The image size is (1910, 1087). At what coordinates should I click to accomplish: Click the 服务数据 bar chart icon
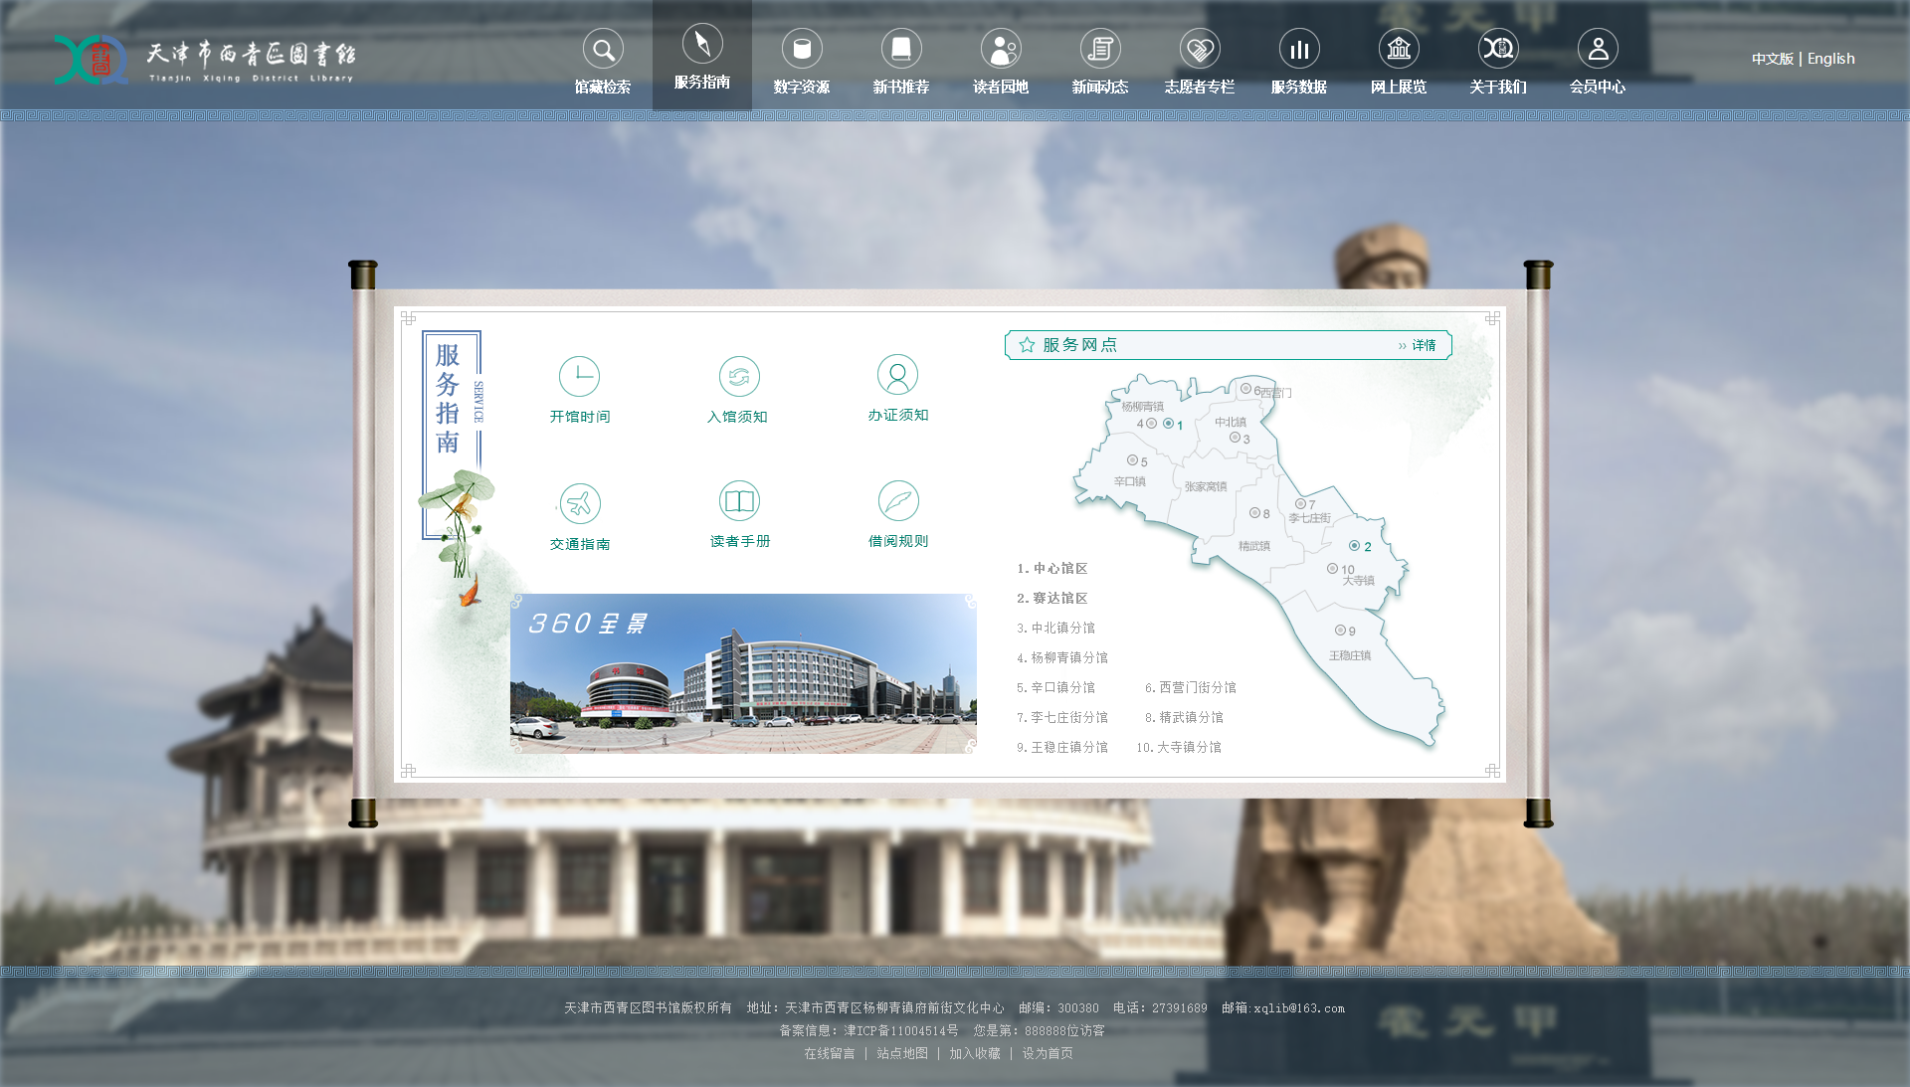pyautogui.click(x=1299, y=49)
